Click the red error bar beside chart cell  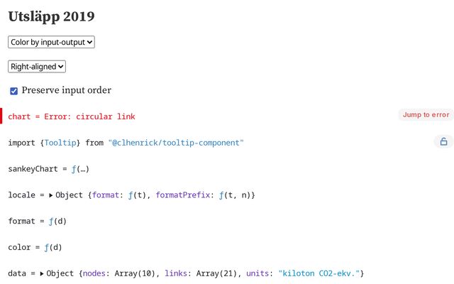coord(1,116)
